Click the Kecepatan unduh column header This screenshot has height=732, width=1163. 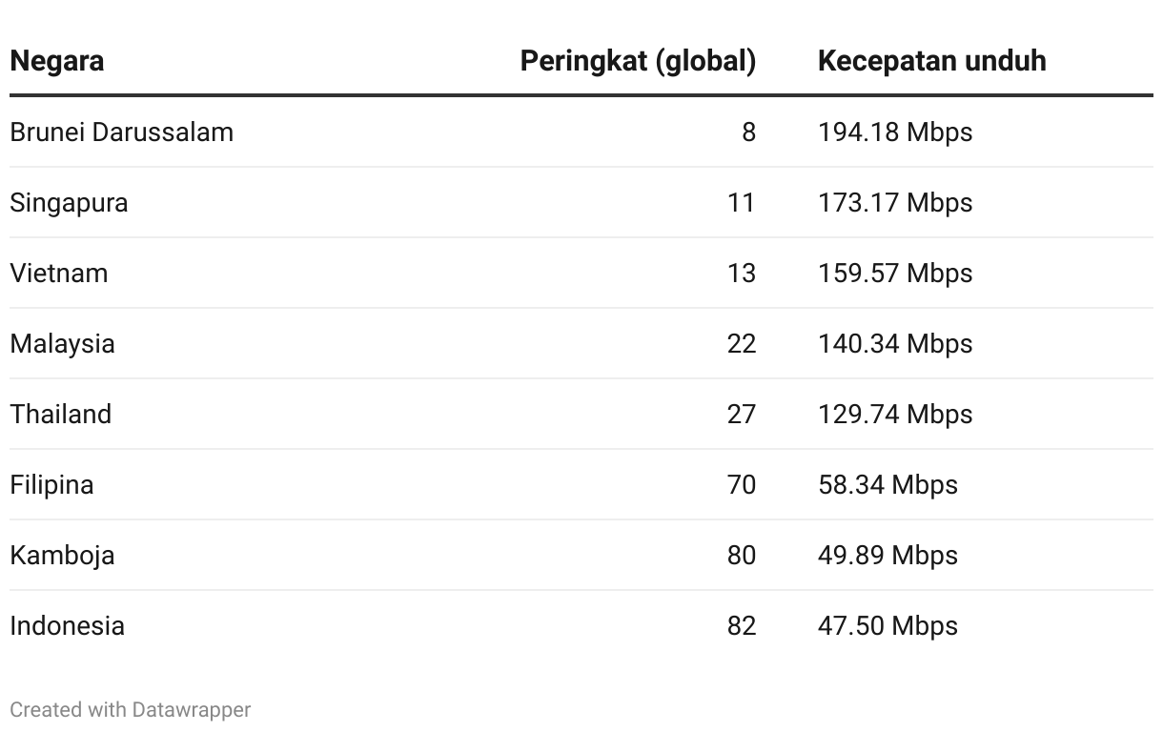pyautogui.click(x=931, y=61)
